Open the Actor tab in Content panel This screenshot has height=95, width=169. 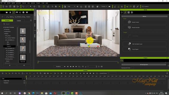(x=10, y=12)
